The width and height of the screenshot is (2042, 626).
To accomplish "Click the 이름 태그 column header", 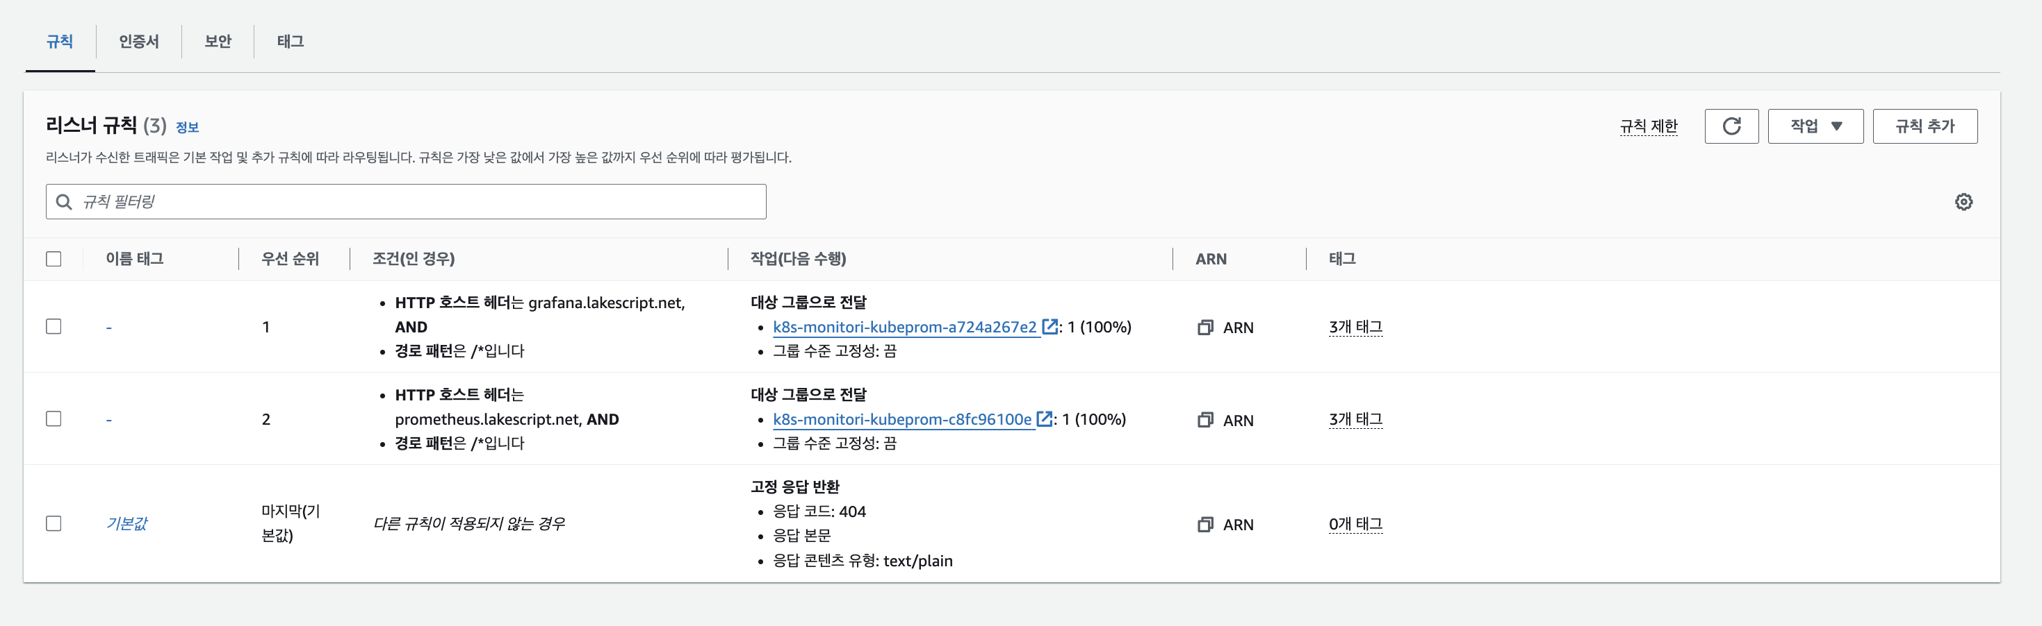I will coord(135,259).
